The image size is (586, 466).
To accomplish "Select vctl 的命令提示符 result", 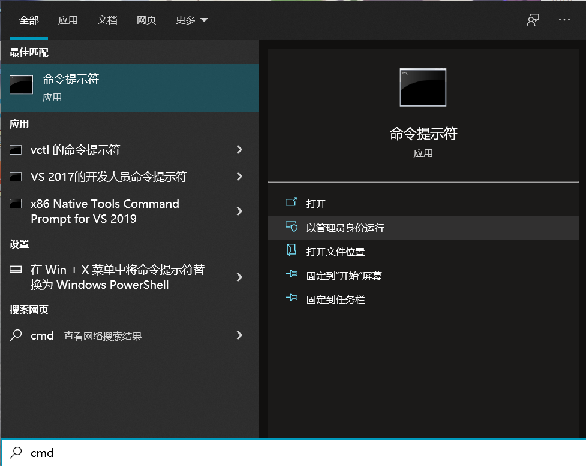I will tap(130, 150).
